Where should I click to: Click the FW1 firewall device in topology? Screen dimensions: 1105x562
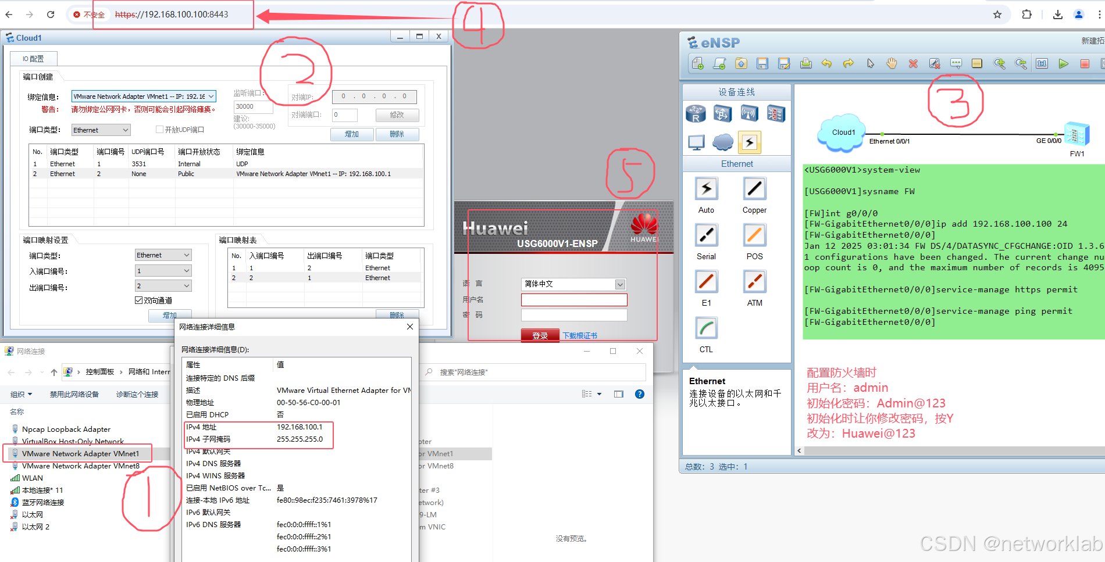point(1077,135)
